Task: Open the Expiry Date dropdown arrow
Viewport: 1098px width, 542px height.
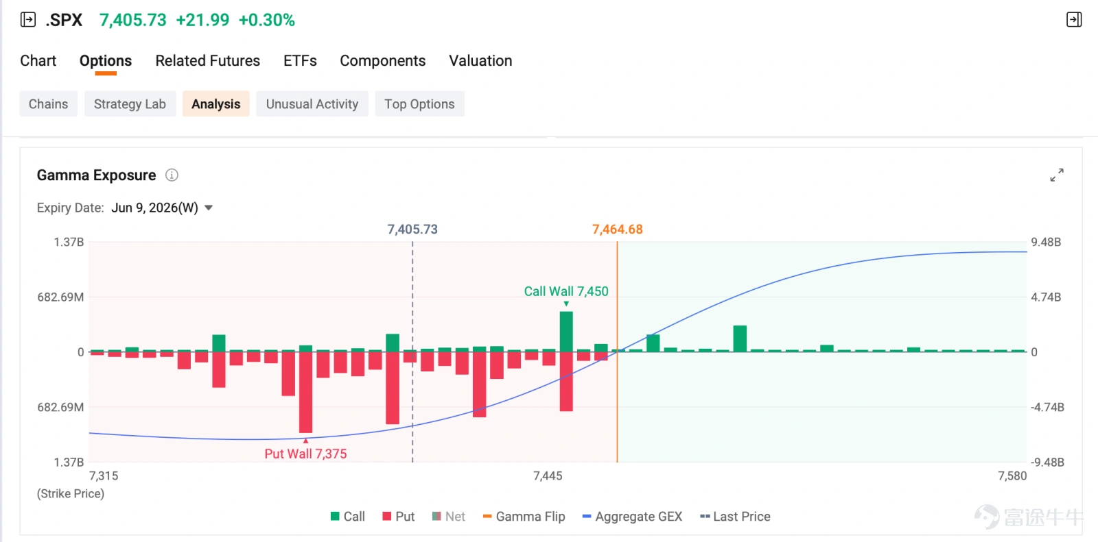Action: point(209,208)
